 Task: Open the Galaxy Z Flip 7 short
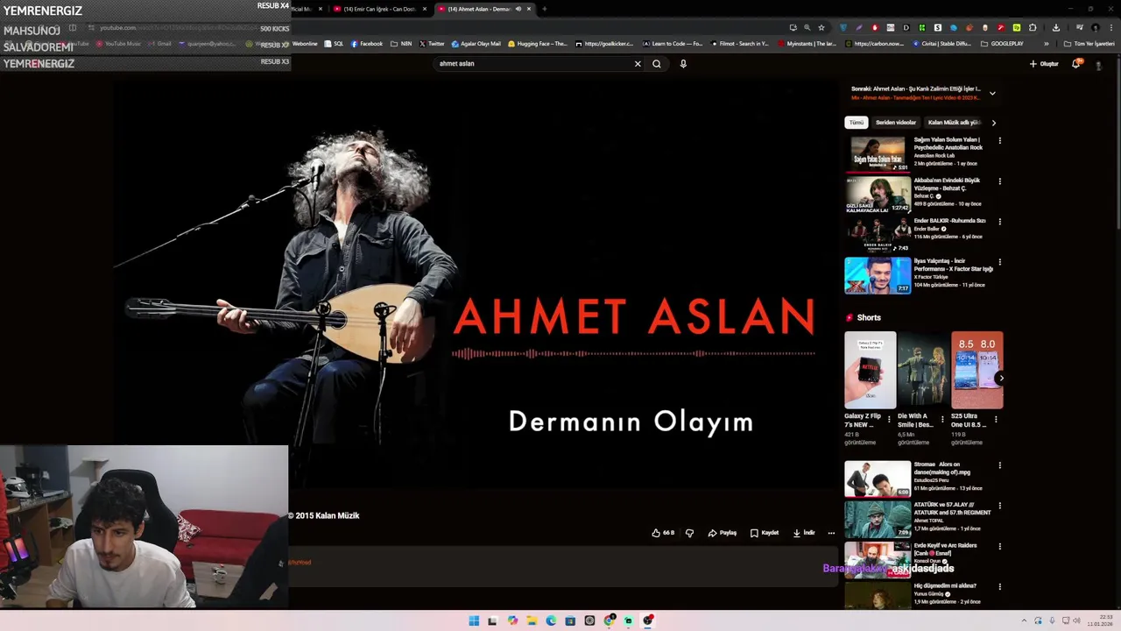pos(870,370)
